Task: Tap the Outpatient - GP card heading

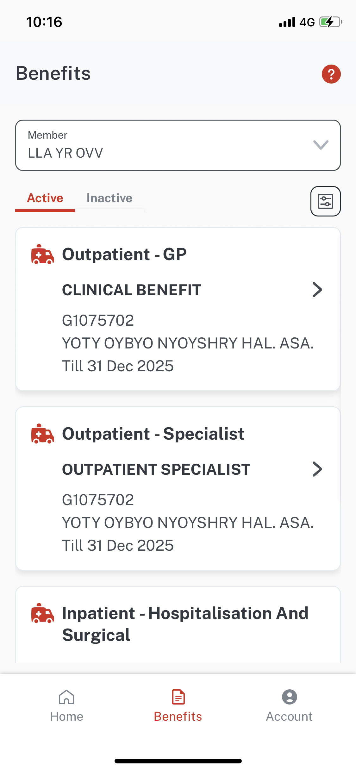Action: (124, 254)
